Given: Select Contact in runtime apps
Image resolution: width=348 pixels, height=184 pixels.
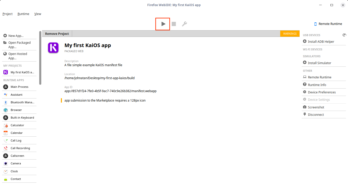Looking at the screenshot, I should [x=19, y=179].
